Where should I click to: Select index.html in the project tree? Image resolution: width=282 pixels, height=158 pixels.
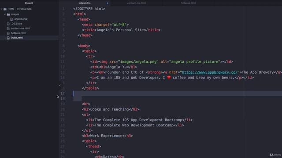17,38
